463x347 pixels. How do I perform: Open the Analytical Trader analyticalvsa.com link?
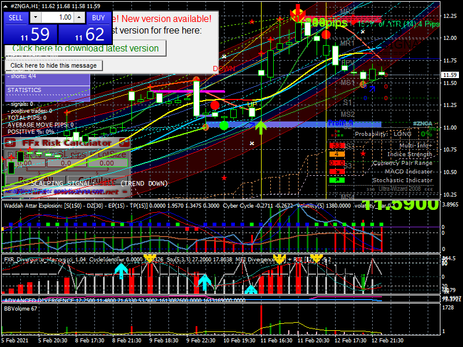54,191
